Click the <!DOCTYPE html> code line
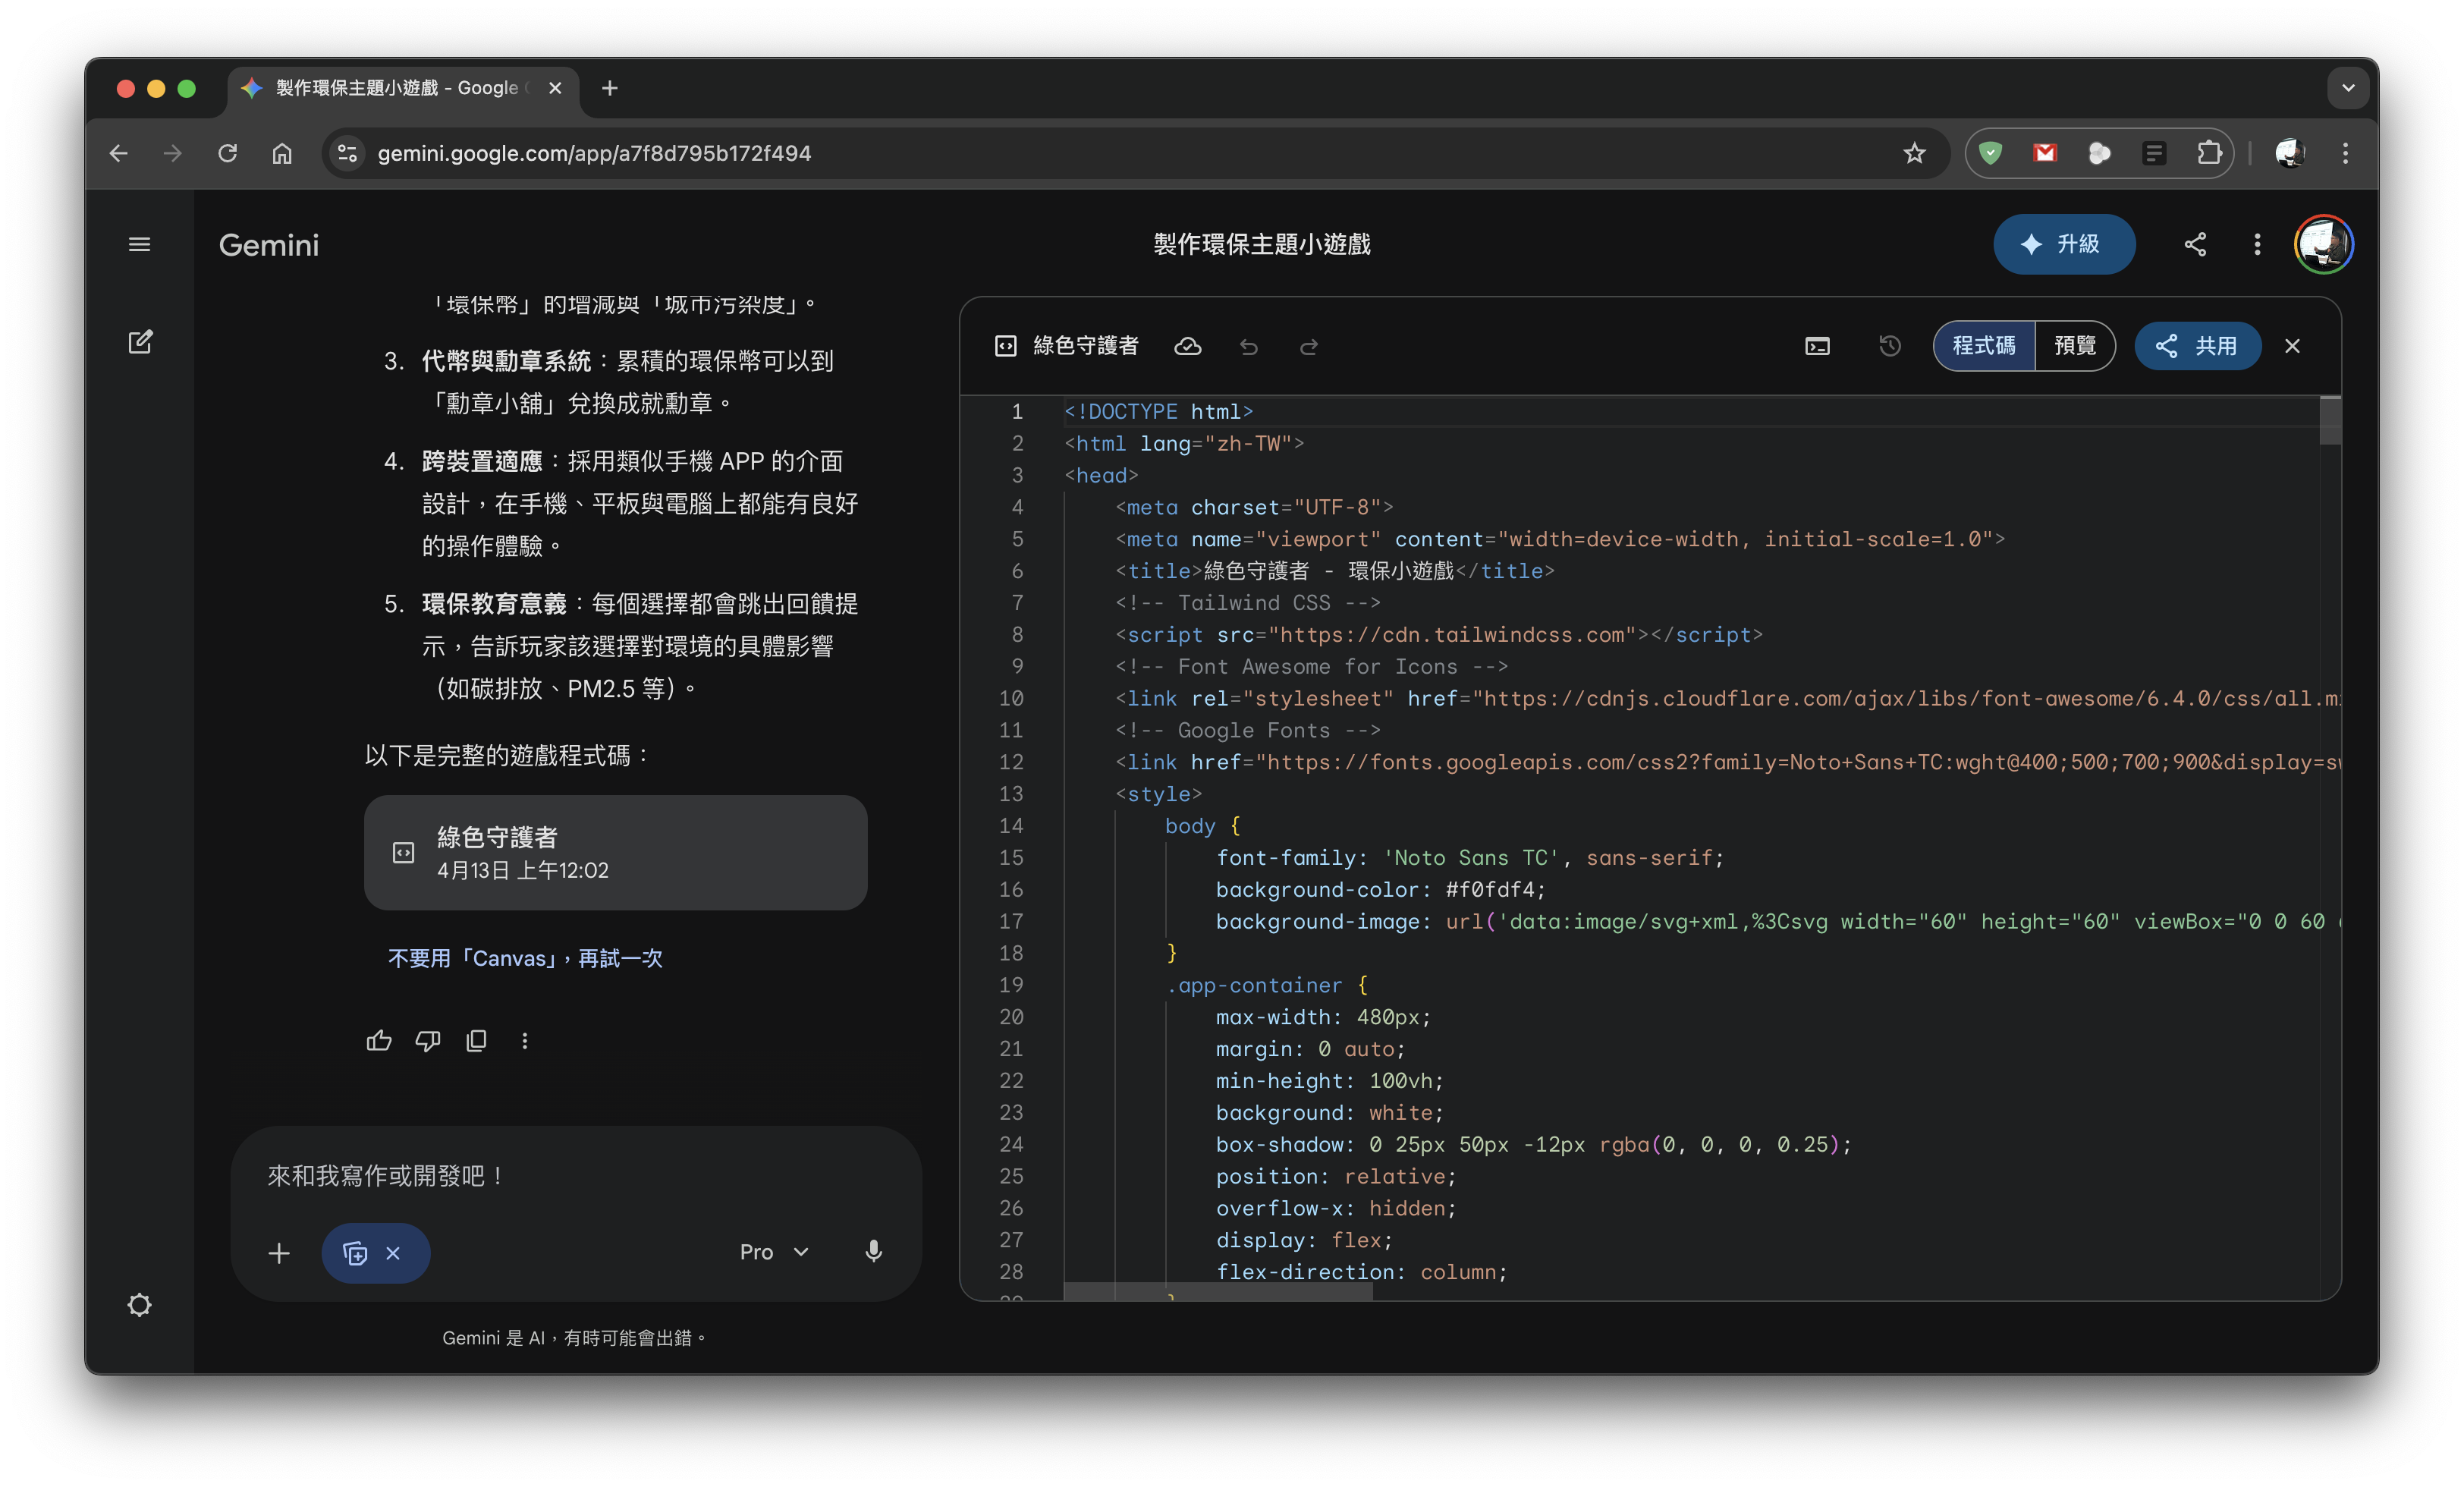Viewport: 2464px width, 1487px height. pos(1158,412)
